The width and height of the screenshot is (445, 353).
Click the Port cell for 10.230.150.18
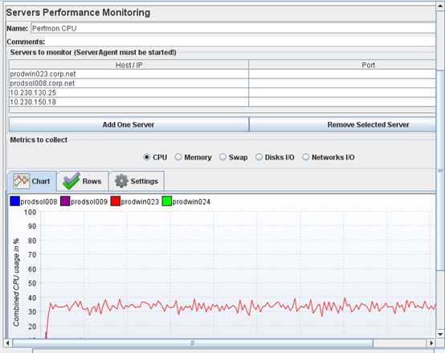tap(342, 102)
